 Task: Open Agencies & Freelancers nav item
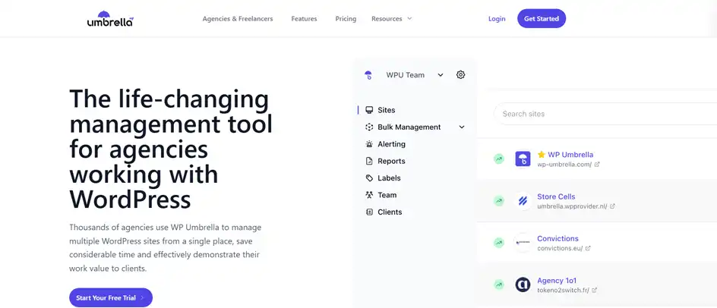[x=238, y=19]
